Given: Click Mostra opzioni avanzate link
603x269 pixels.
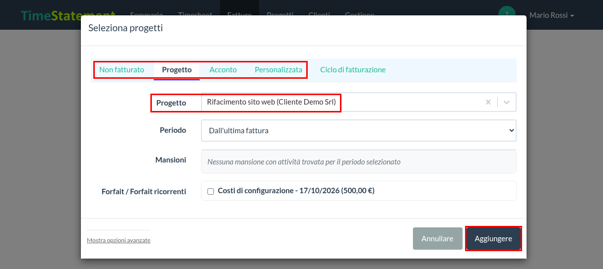Looking at the screenshot, I should coord(119,240).
